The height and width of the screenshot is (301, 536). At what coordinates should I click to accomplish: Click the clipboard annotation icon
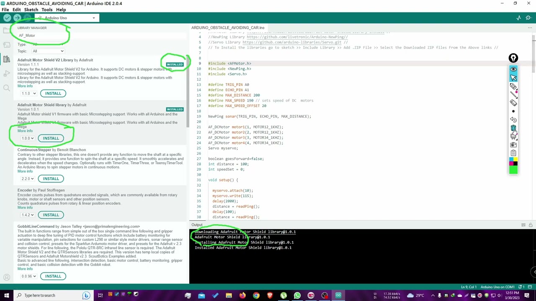click(513, 153)
